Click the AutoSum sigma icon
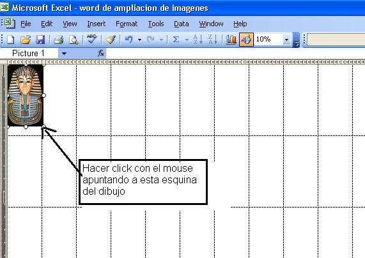Screen dimensions: 365x258 [176, 40]
